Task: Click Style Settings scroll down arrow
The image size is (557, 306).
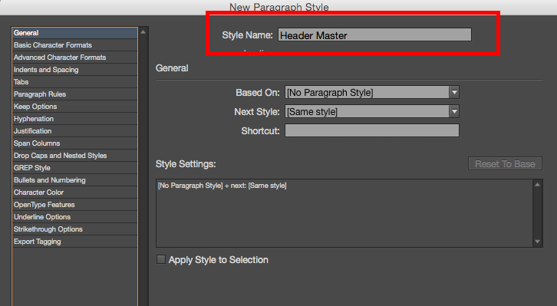Action: [538, 242]
